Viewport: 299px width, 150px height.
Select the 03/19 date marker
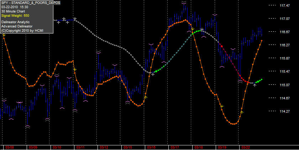222,148
